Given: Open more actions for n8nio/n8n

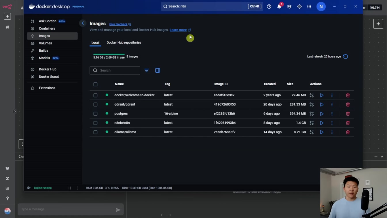Looking at the screenshot, I should (x=332, y=123).
